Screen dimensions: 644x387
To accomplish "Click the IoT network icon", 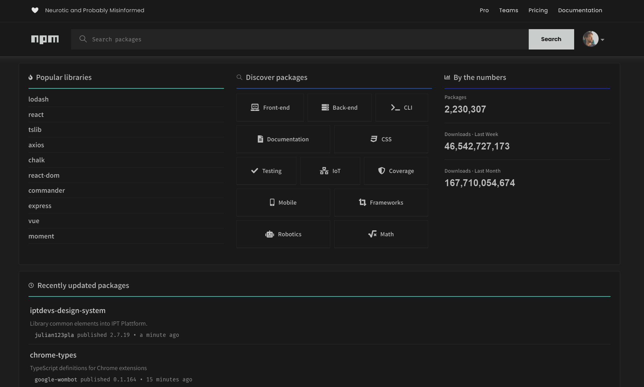I will tap(324, 170).
